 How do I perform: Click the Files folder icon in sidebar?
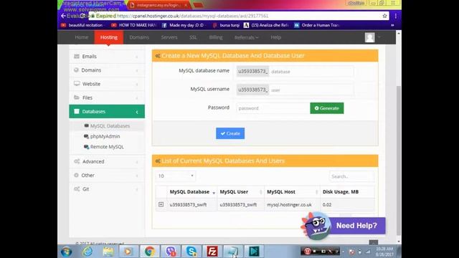tap(77, 97)
